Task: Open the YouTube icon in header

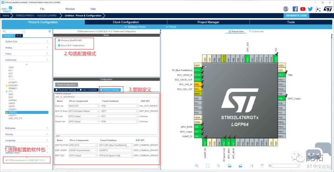Action: [303, 9]
